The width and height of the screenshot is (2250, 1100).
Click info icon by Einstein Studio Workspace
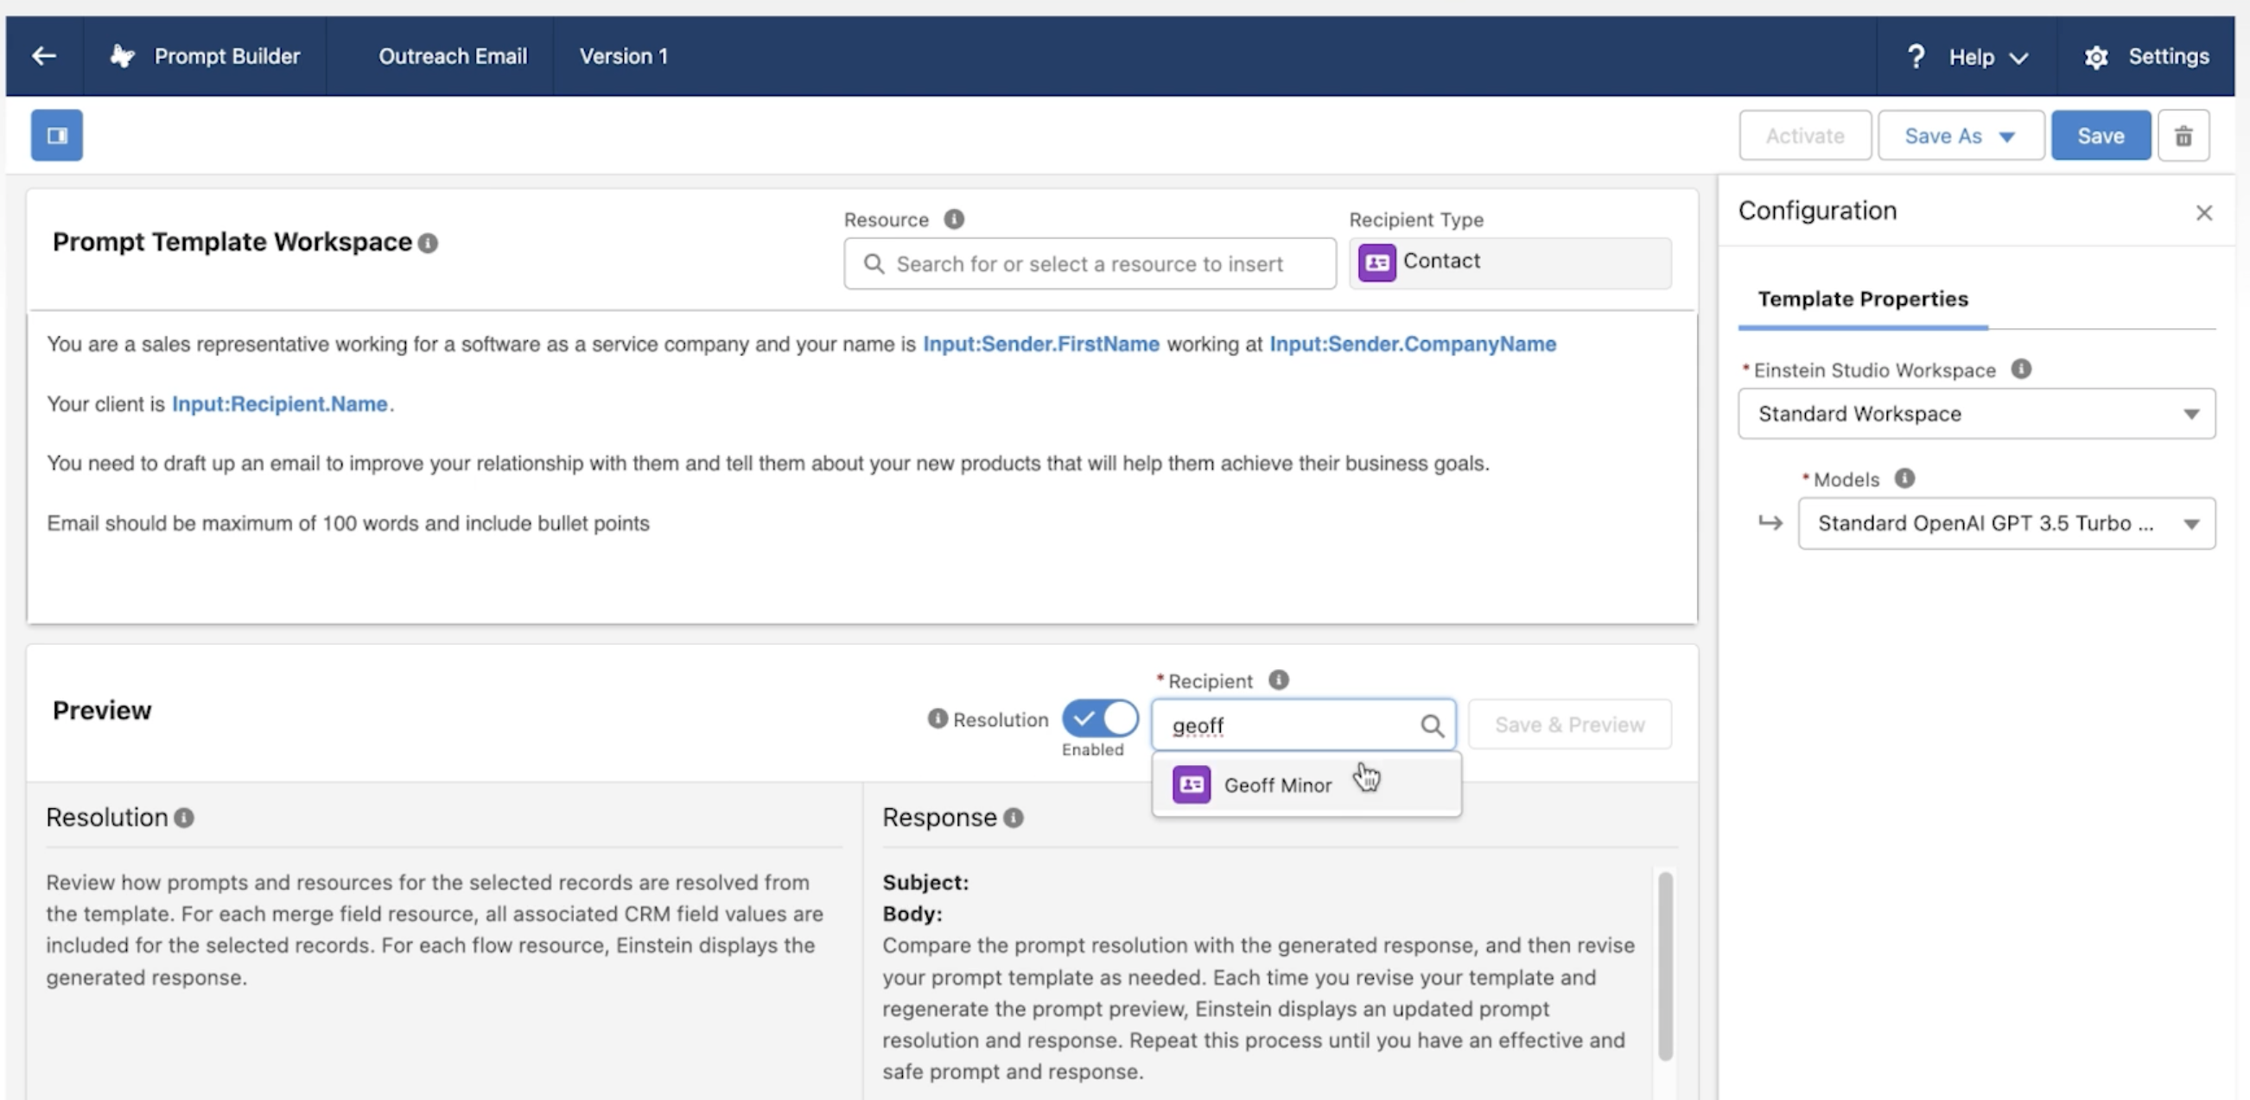coord(2020,370)
